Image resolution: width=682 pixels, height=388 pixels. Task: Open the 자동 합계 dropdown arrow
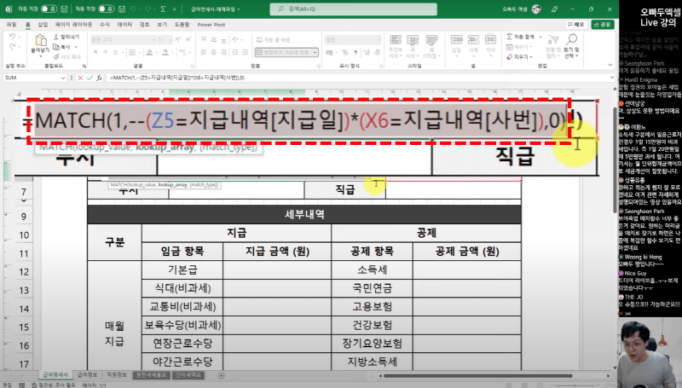540,37
